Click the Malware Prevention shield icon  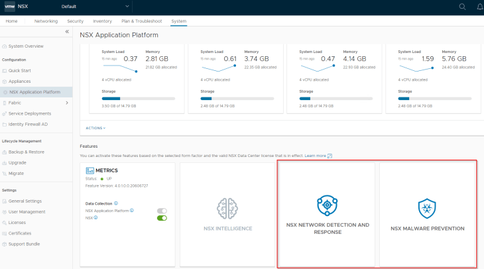(x=427, y=209)
